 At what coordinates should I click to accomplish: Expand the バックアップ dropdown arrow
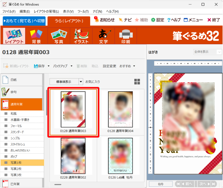tap(71, 66)
